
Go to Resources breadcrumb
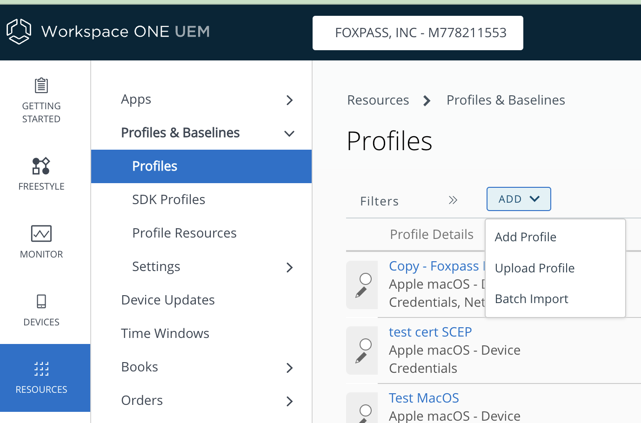coord(378,100)
